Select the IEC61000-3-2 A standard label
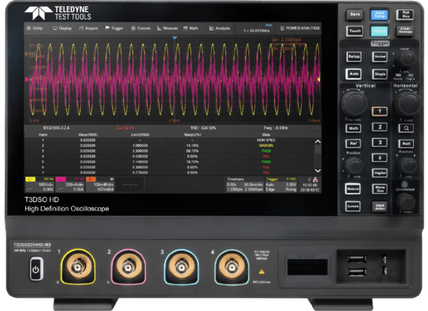428x311 pixels. tap(56, 128)
